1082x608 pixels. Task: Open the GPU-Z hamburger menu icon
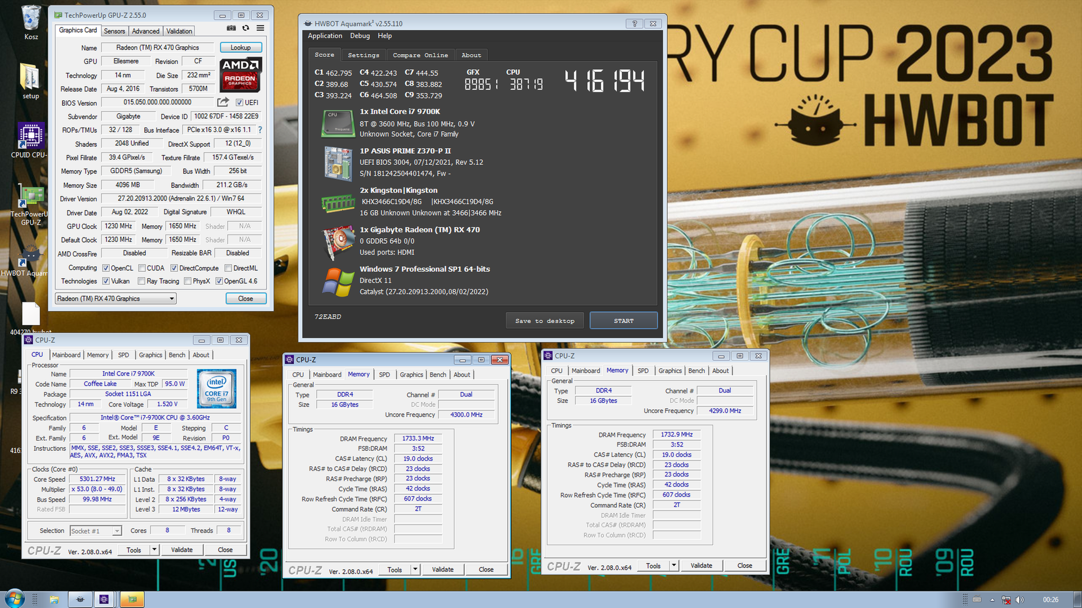260,28
